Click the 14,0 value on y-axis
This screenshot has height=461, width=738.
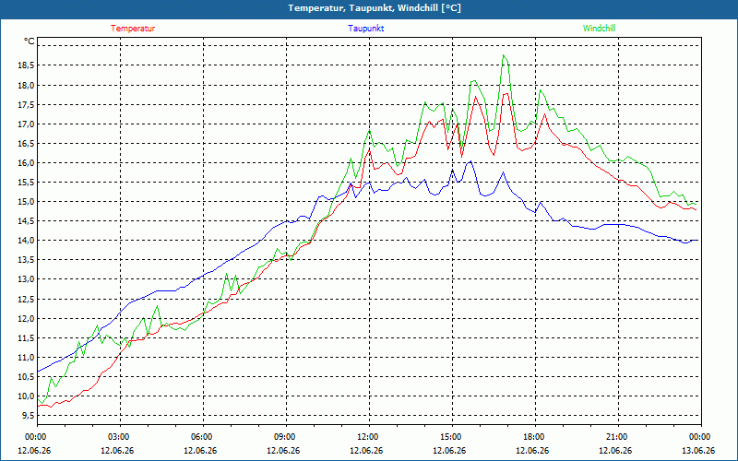tap(26, 241)
